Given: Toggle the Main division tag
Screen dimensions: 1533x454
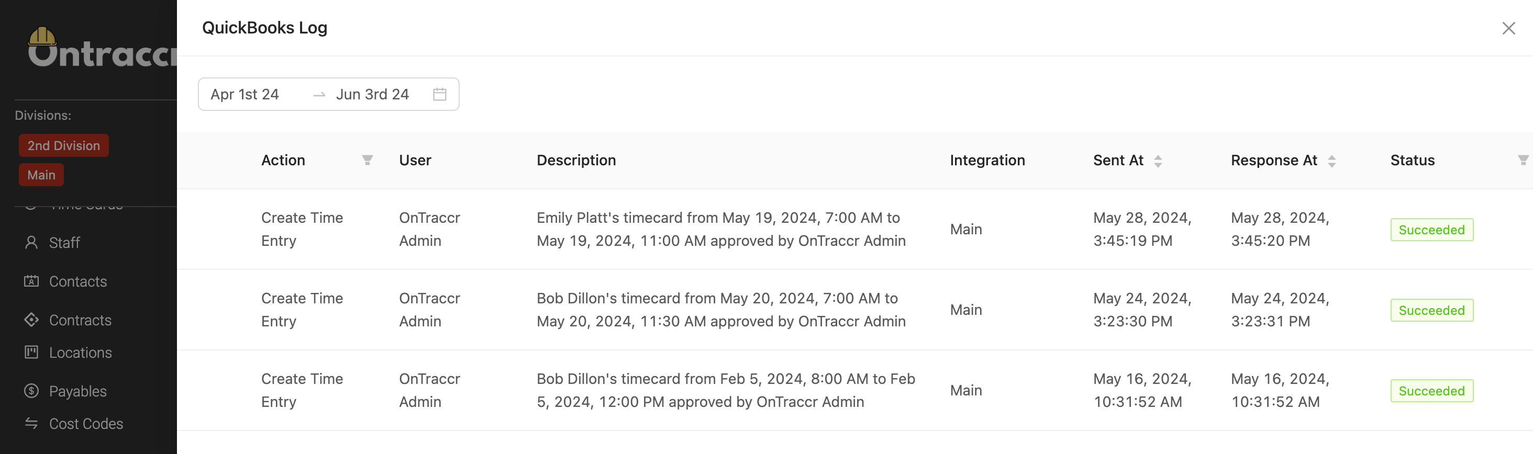Looking at the screenshot, I should (41, 175).
